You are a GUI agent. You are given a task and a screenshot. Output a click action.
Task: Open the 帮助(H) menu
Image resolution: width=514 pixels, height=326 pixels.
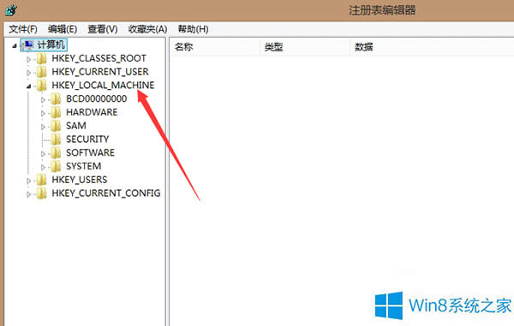click(x=193, y=29)
